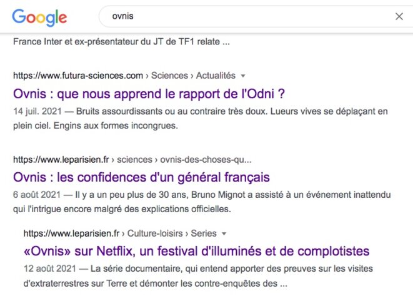The height and width of the screenshot is (308, 413).
Task: Open "Ovnis : que nous apprend le rapport de l'Odni ?"
Action: 149,94
